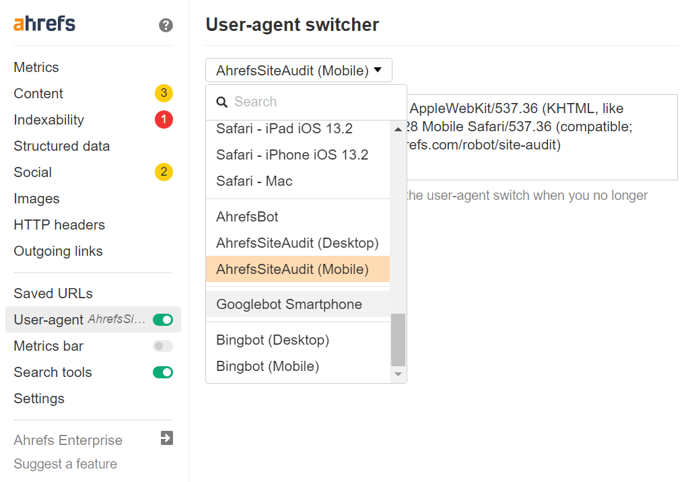Click the Suggest a feature link

pos(65,463)
